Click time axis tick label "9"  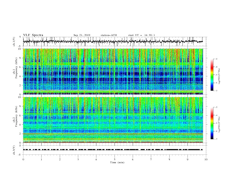click(x=187, y=159)
